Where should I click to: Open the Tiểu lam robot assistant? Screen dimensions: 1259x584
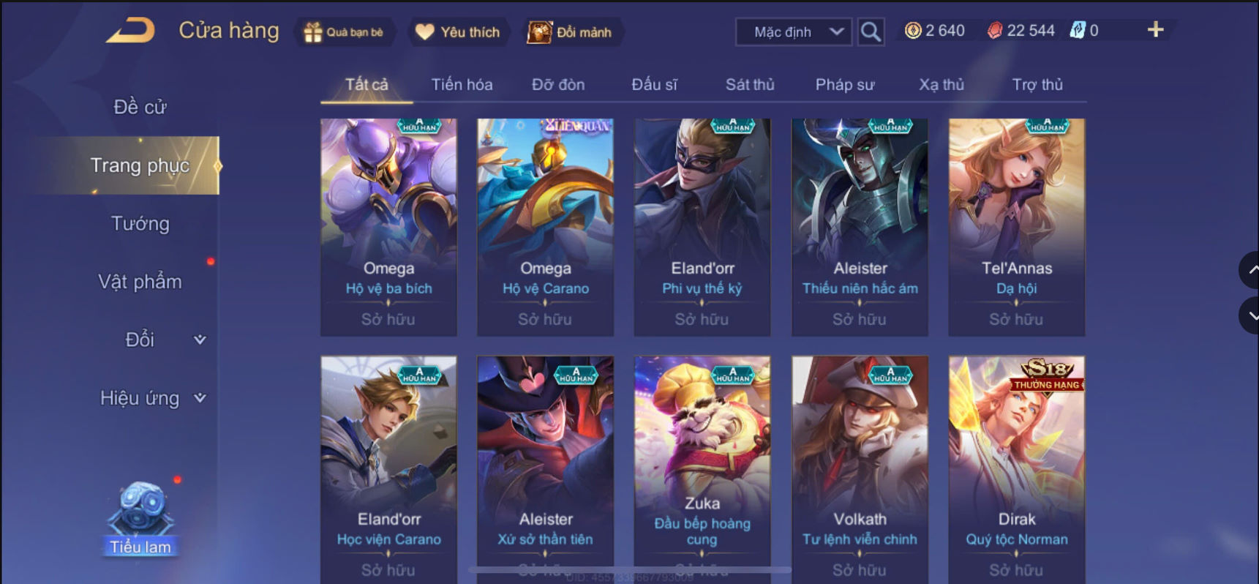click(140, 517)
